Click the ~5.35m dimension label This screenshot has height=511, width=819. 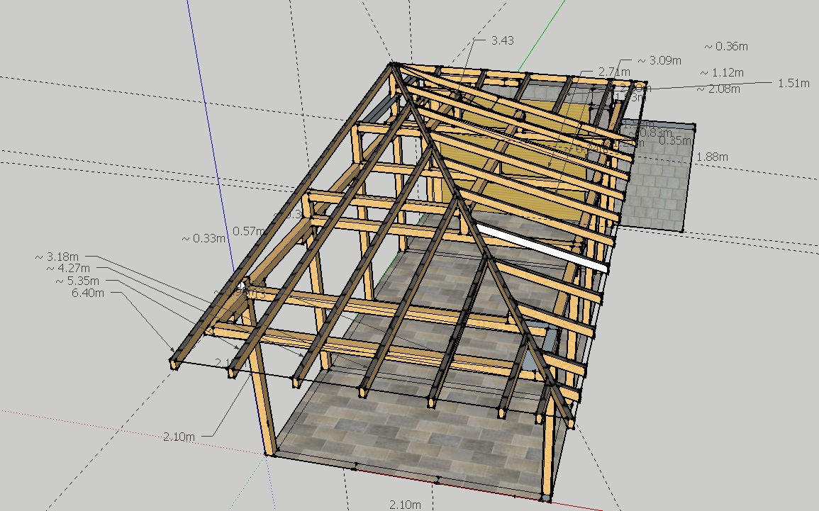point(79,281)
